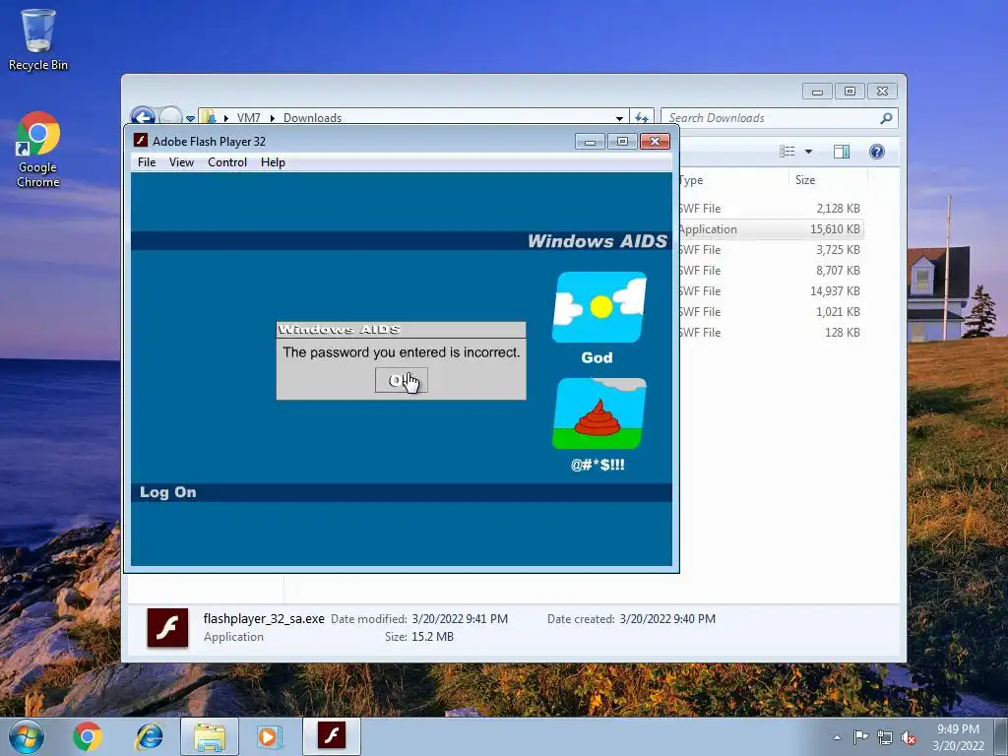Select the 3,725 KB SWF file row

(770, 249)
